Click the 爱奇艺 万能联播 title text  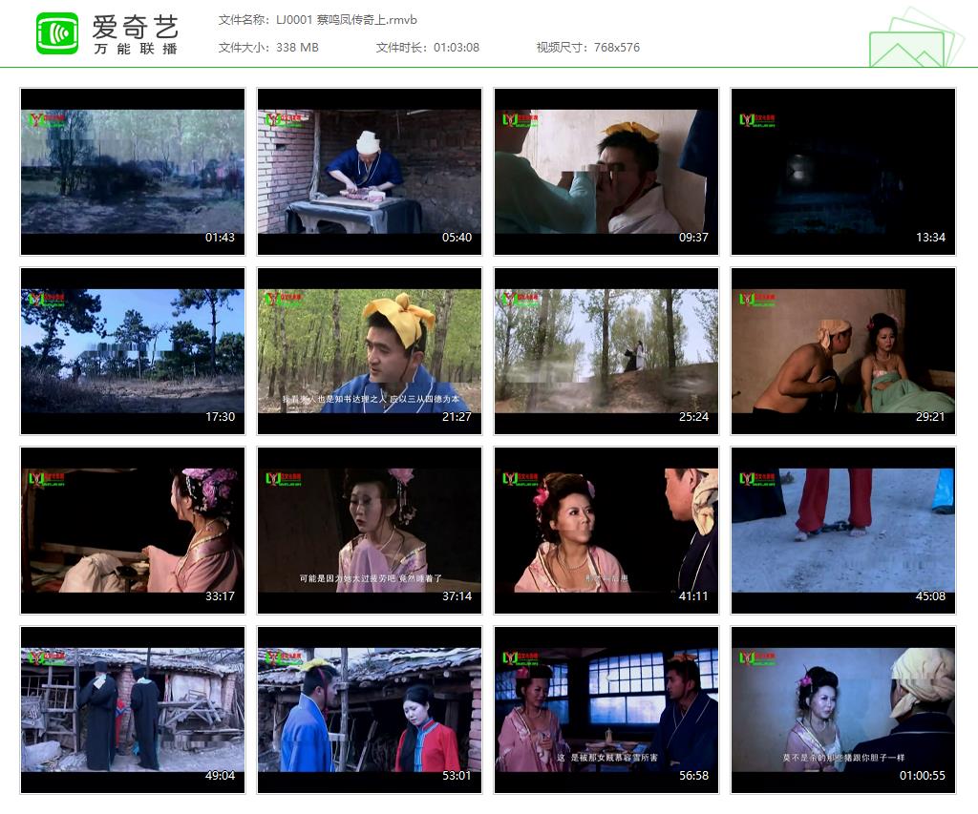[x=135, y=34]
